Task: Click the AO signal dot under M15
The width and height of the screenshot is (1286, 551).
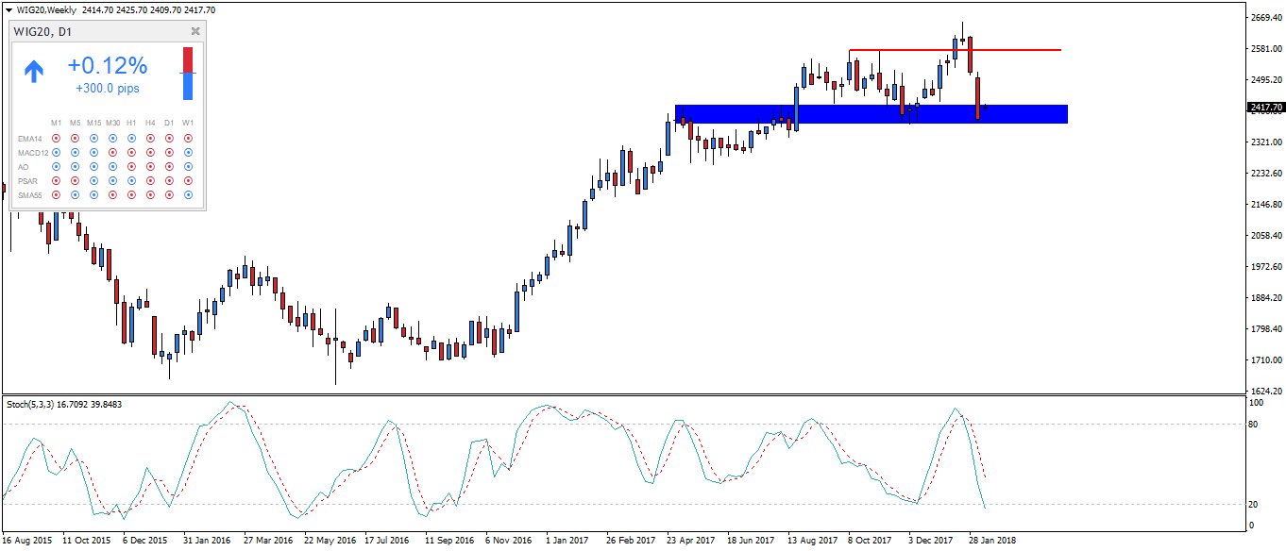Action: tap(93, 166)
